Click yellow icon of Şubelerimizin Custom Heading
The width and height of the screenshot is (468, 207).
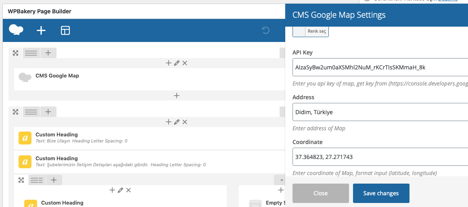(x=25, y=161)
